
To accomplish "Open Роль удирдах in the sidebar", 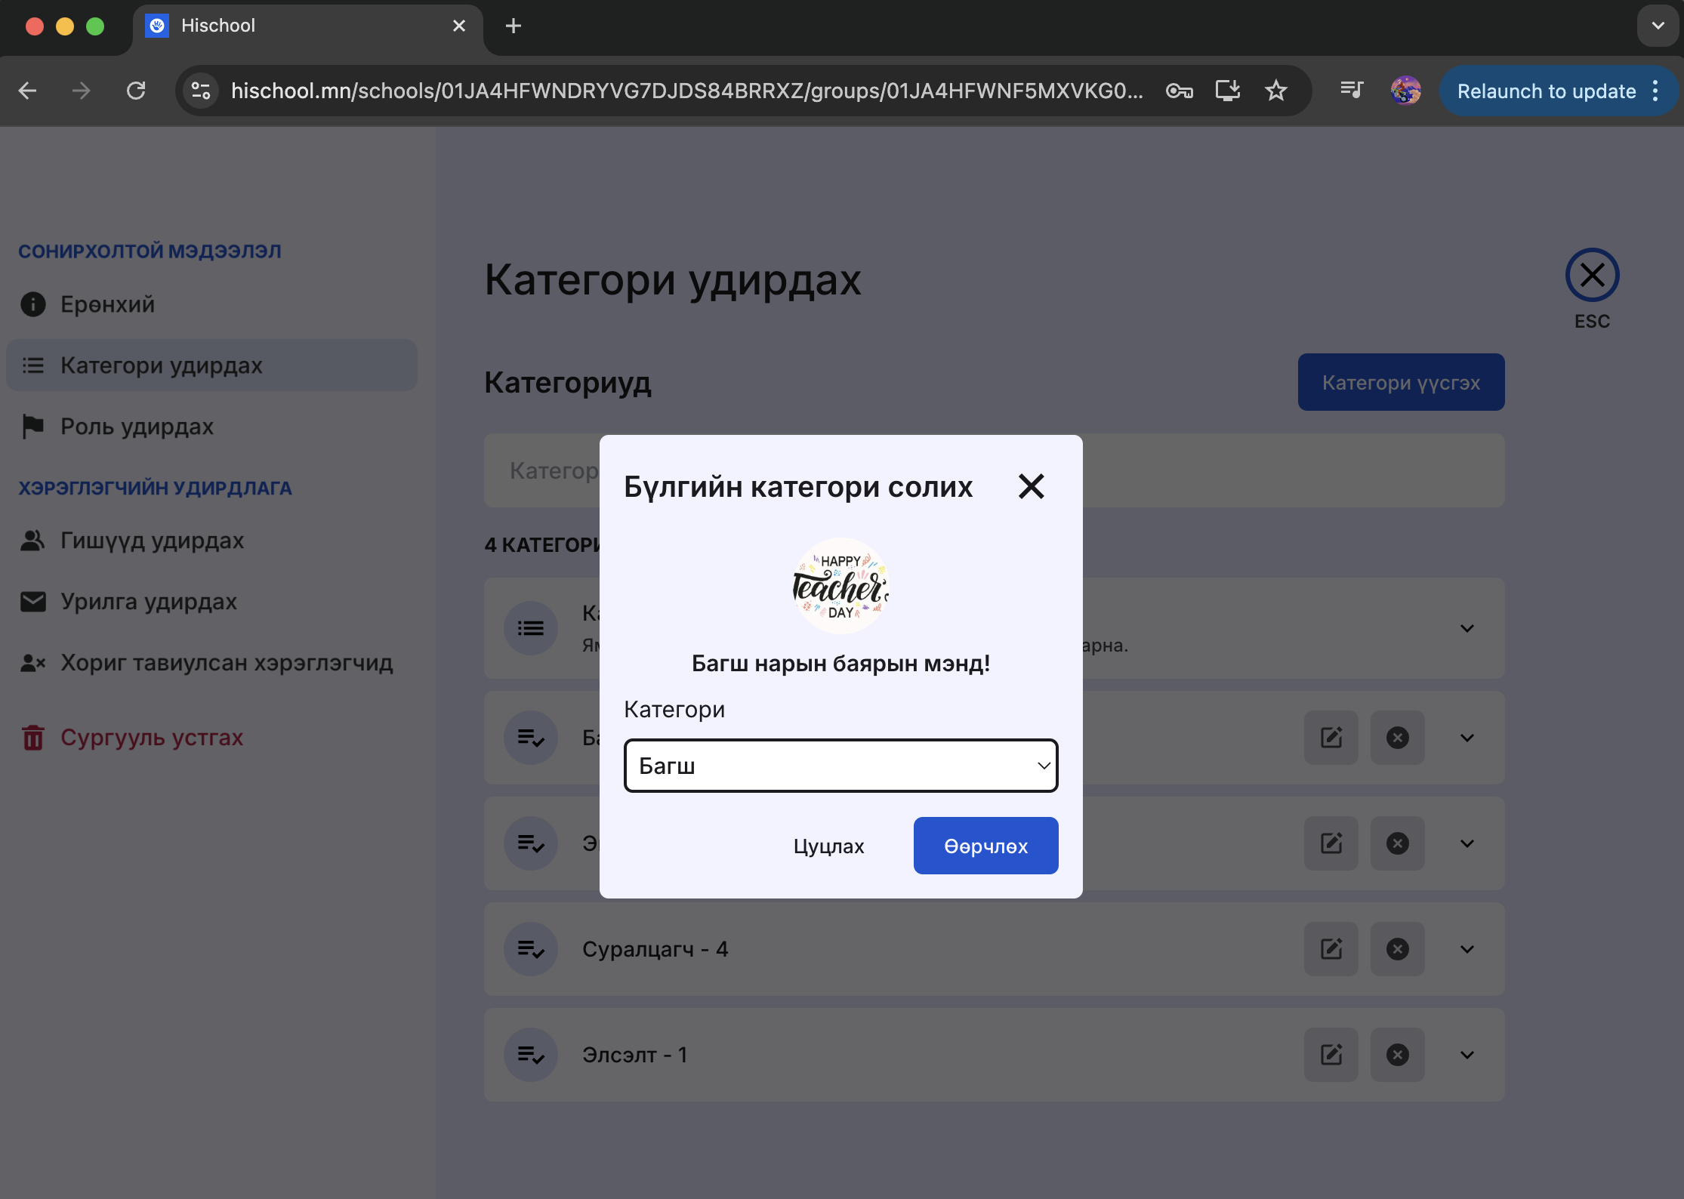I will point(137,427).
